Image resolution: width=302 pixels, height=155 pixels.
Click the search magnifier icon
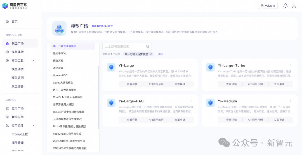(148, 46)
